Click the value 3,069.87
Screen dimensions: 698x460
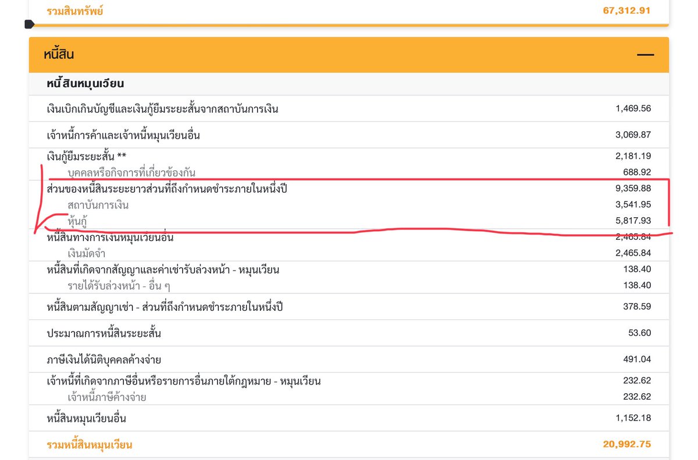633,135
